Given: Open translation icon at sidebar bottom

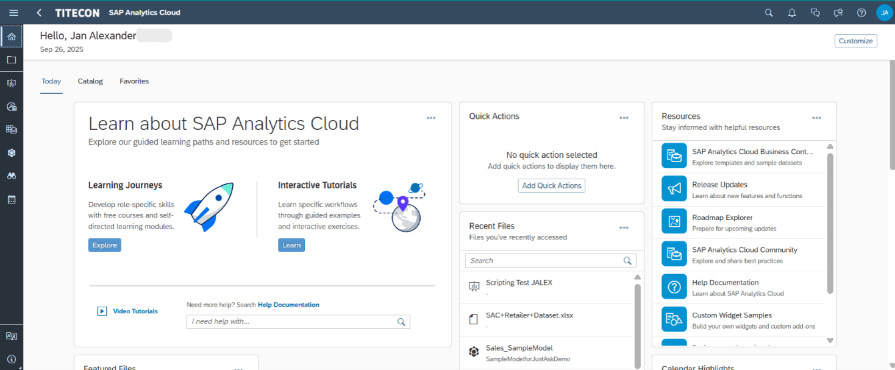Looking at the screenshot, I should tap(11, 336).
